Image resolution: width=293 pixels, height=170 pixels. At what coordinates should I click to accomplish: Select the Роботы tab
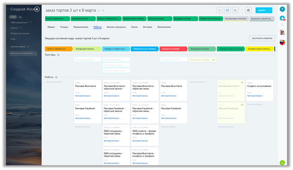tap(98, 27)
